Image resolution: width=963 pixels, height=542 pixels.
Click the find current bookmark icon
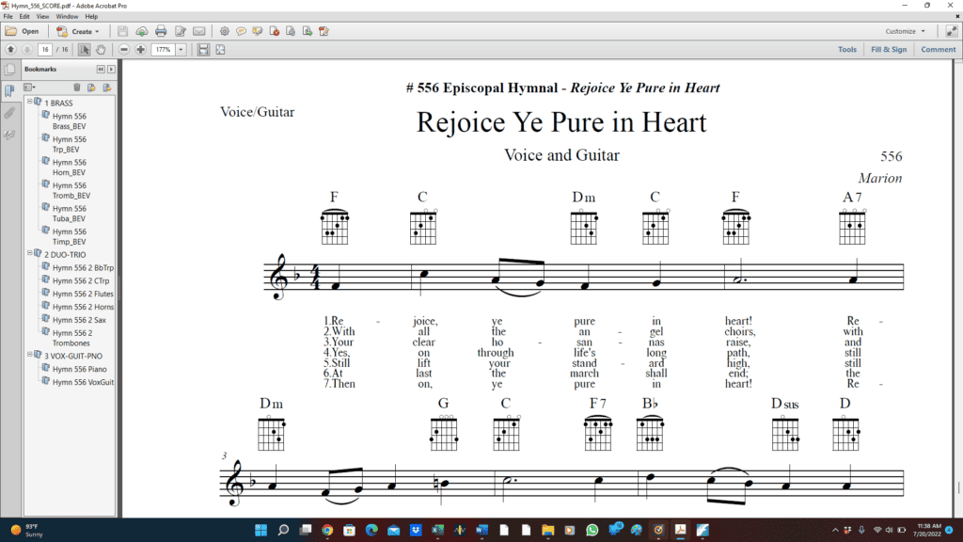tap(107, 88)
